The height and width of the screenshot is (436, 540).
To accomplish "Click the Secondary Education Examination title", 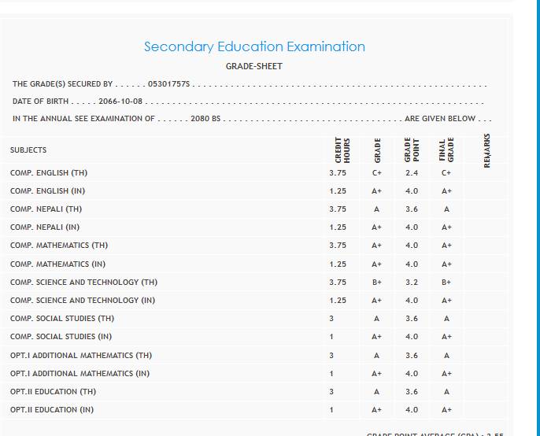I will click(x=254, y=46).
